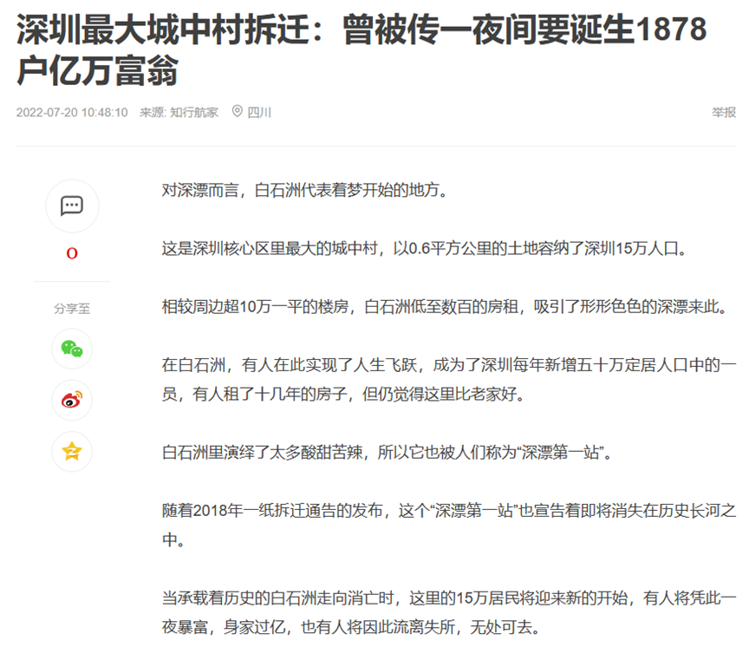This screenshot has width=749, height=647.
Task: Click paragraph starting 对深漂而言
Action: click(306, 190)
